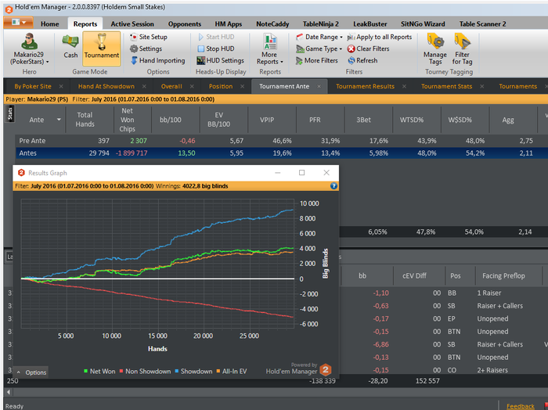
Task: Open the NoteCaddy tab
Action: tap(272, 23)
